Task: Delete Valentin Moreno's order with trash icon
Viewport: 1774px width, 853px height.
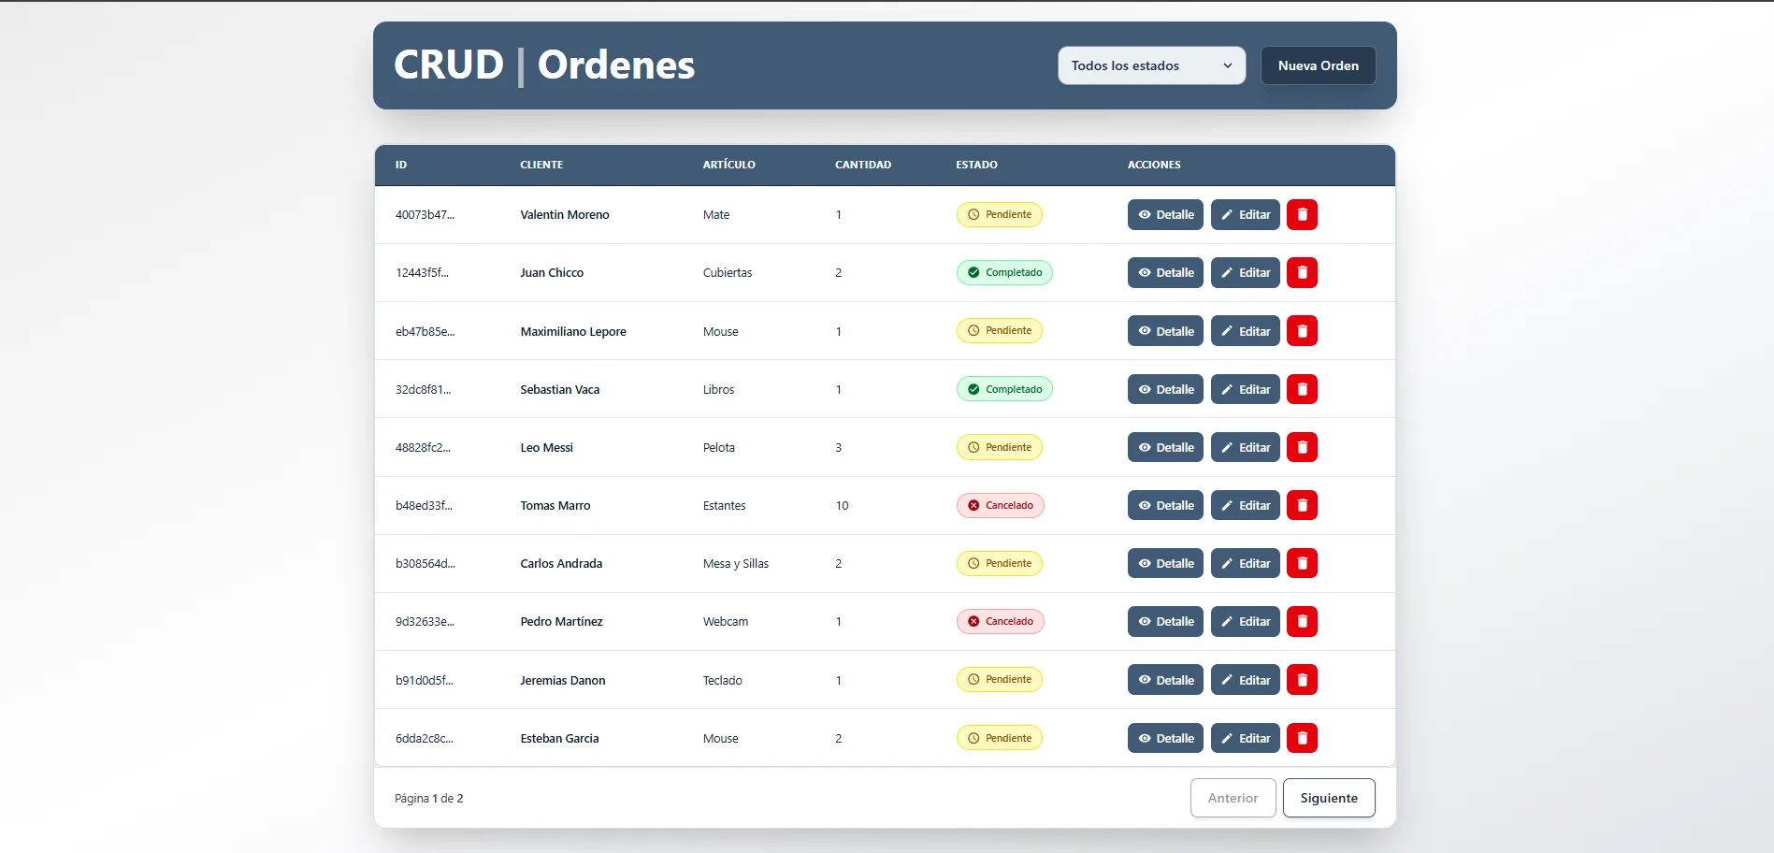Action: tap(1302, 215)
